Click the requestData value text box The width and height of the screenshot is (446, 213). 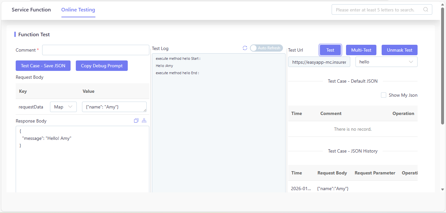point(114,107)
